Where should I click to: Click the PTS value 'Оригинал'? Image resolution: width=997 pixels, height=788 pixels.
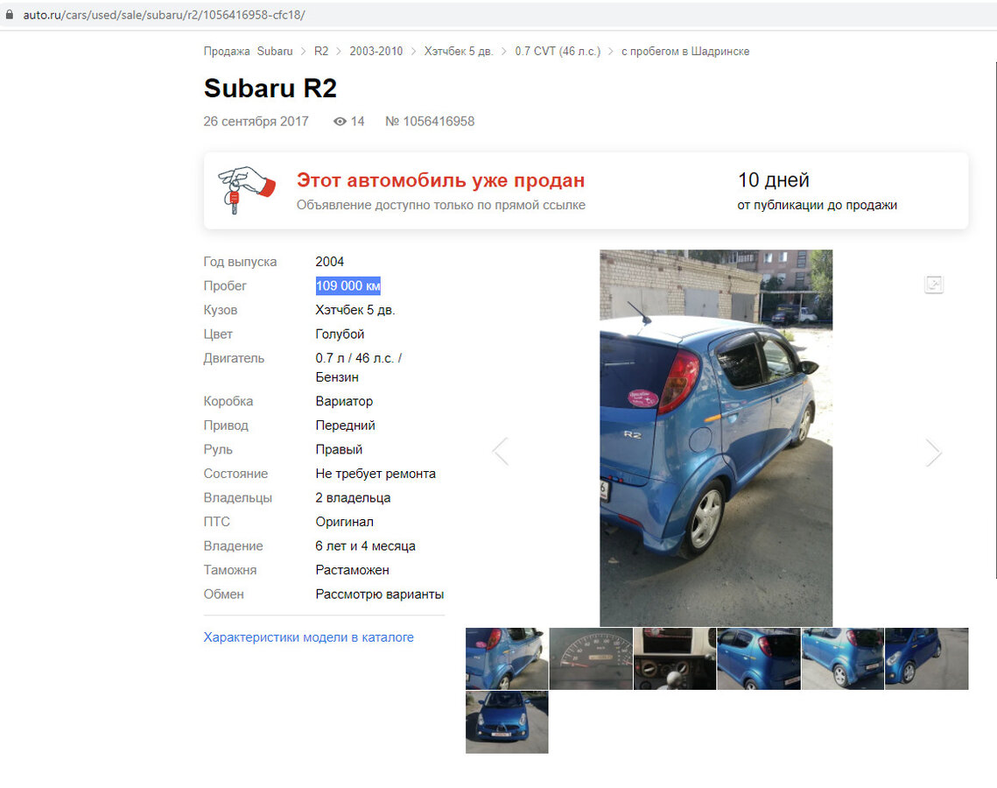point(344,522)
